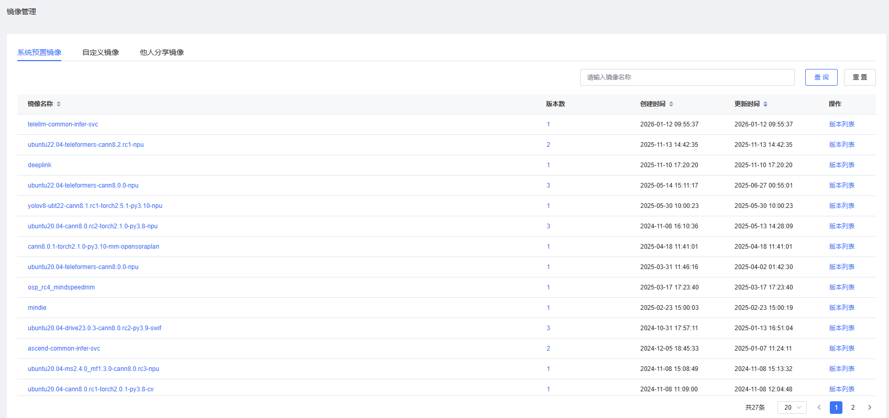Click version count 3 for ubuntu22.04-teleformers-cann8.0.0-npu
Screen dimensions: 889x418
[548, 185]
